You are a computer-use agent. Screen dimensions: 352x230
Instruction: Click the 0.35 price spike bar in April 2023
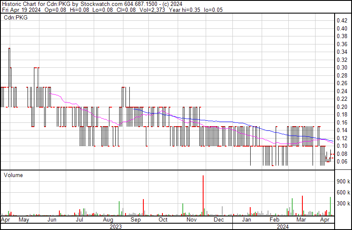coord(9,68)
